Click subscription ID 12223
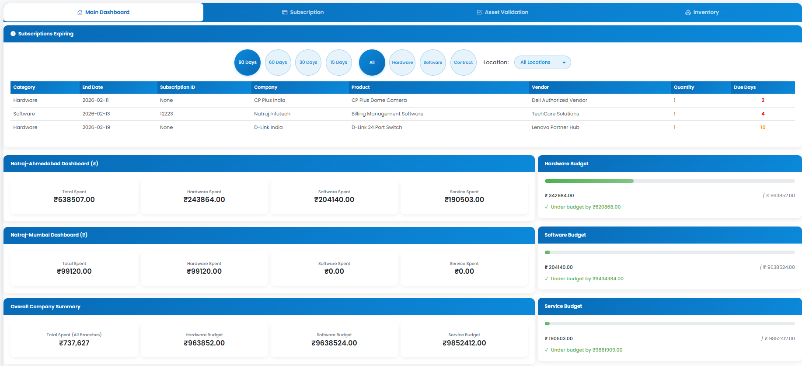This screenshot has width=802, height=366. [167, 114]
